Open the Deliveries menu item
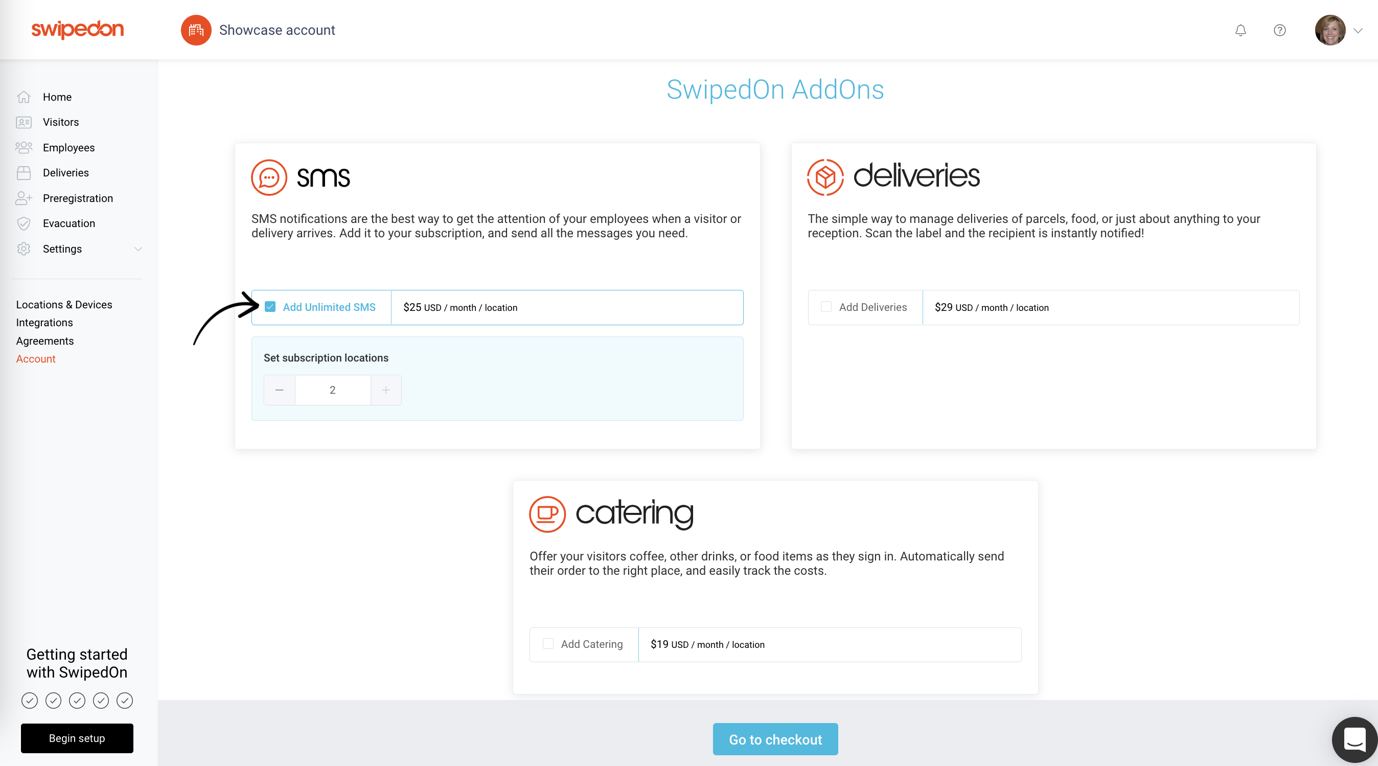This screenshot has height=766, width=1378. coord(66,173)
